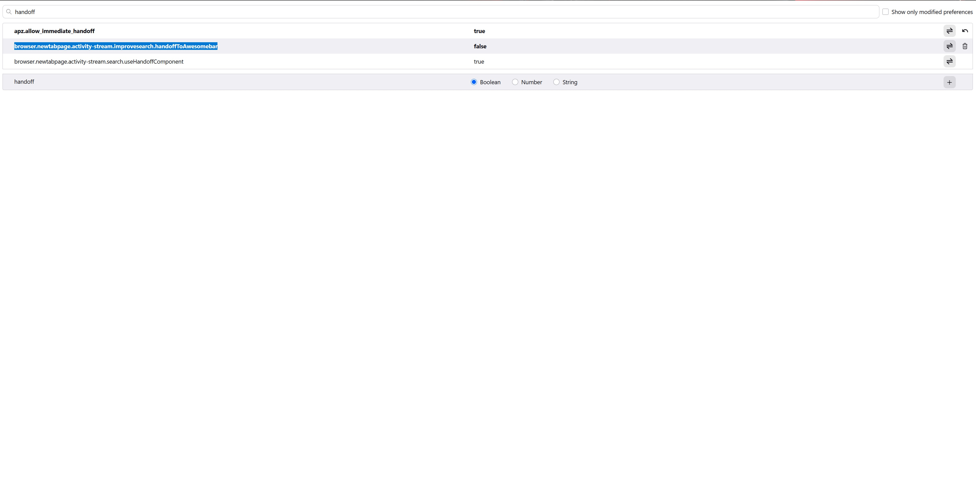
Task: Click the new handoff preference name
Action: click(24, 82)
